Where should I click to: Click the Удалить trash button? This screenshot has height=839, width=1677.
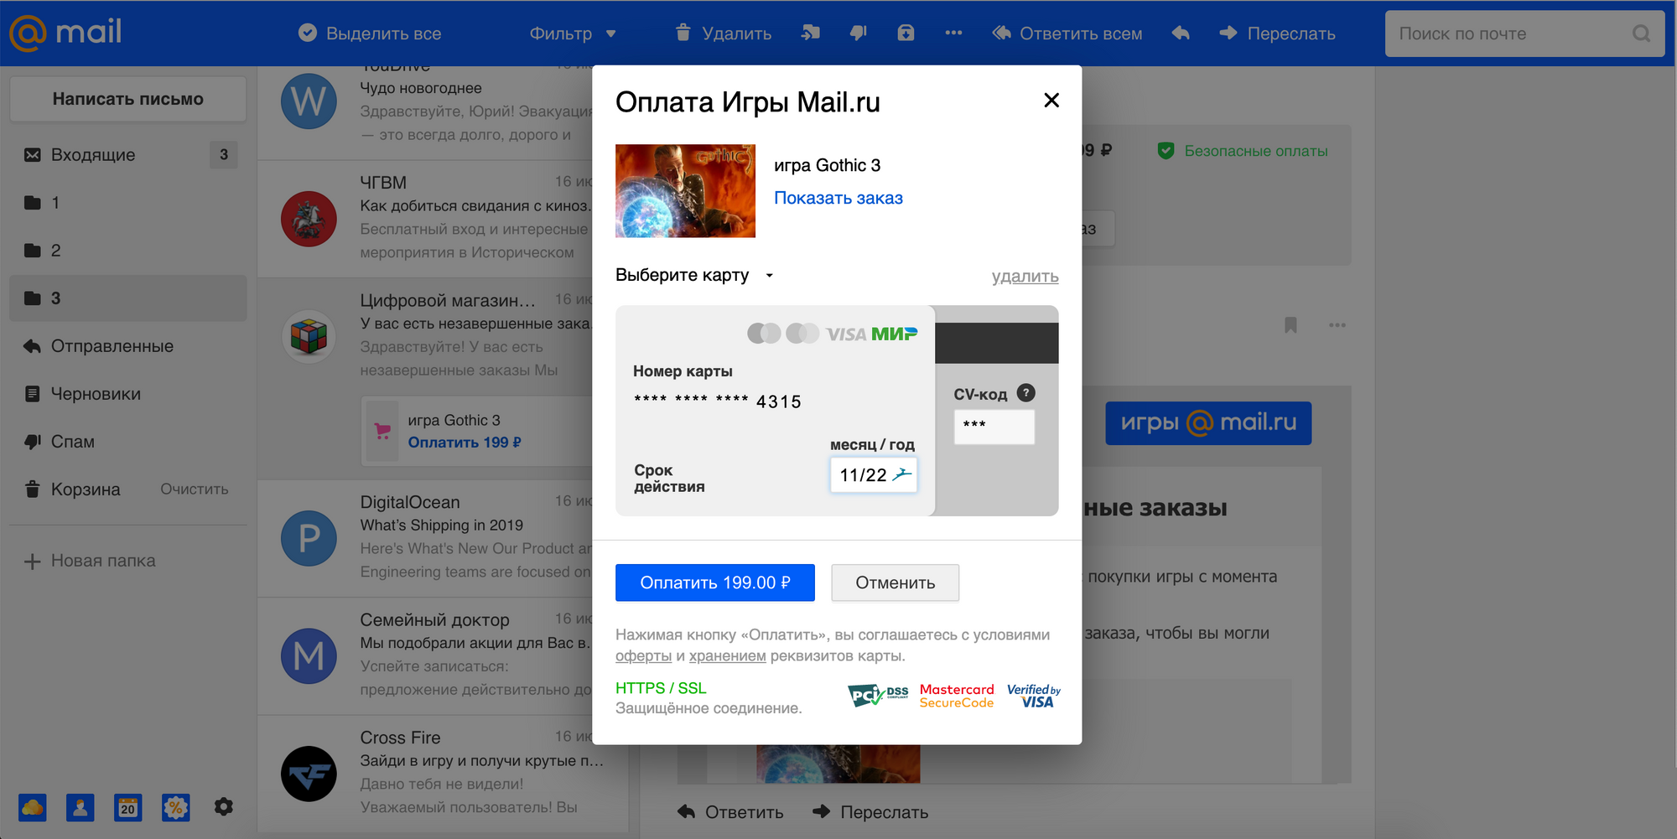point(724,33)
